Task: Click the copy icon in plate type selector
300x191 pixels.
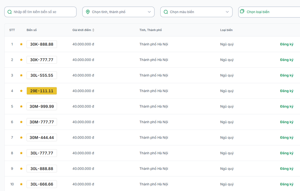Action: coord(242,12)
